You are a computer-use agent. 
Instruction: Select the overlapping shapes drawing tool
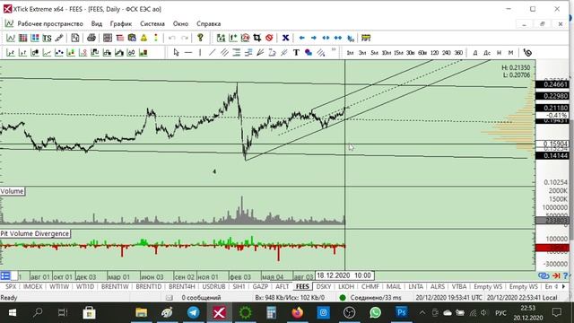309,53
